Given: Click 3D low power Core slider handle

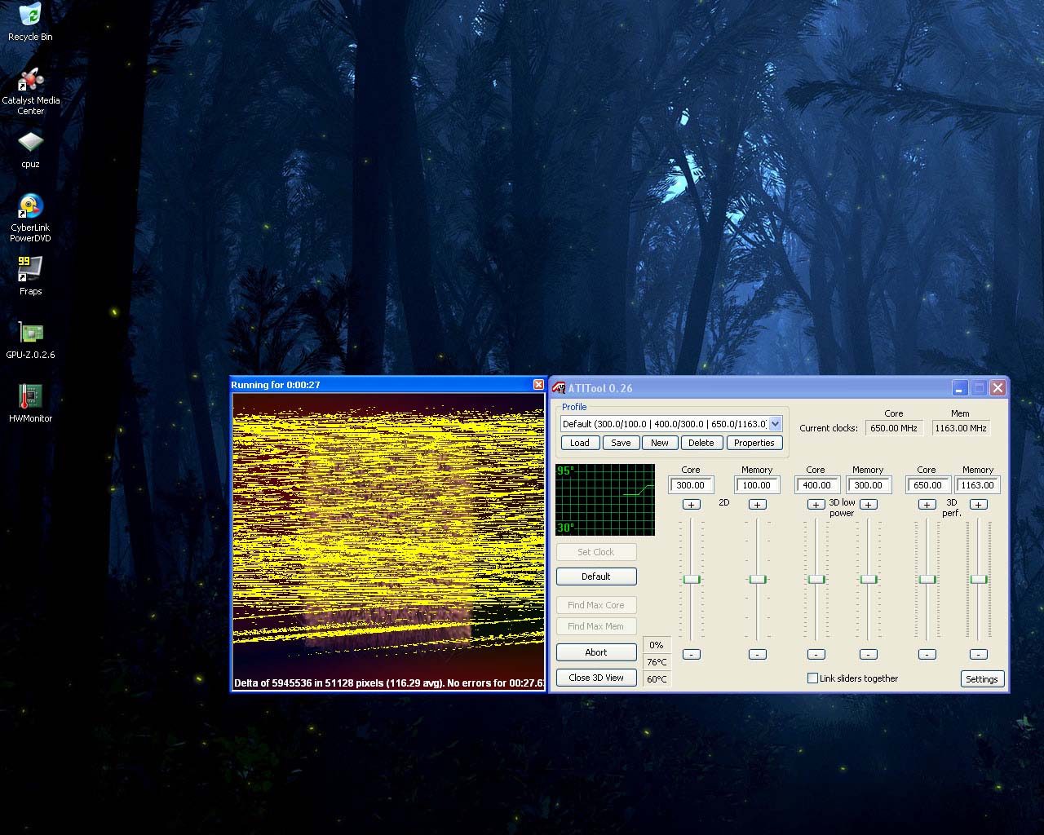Looking at the screenshot, I should click(x=816, y=579).
